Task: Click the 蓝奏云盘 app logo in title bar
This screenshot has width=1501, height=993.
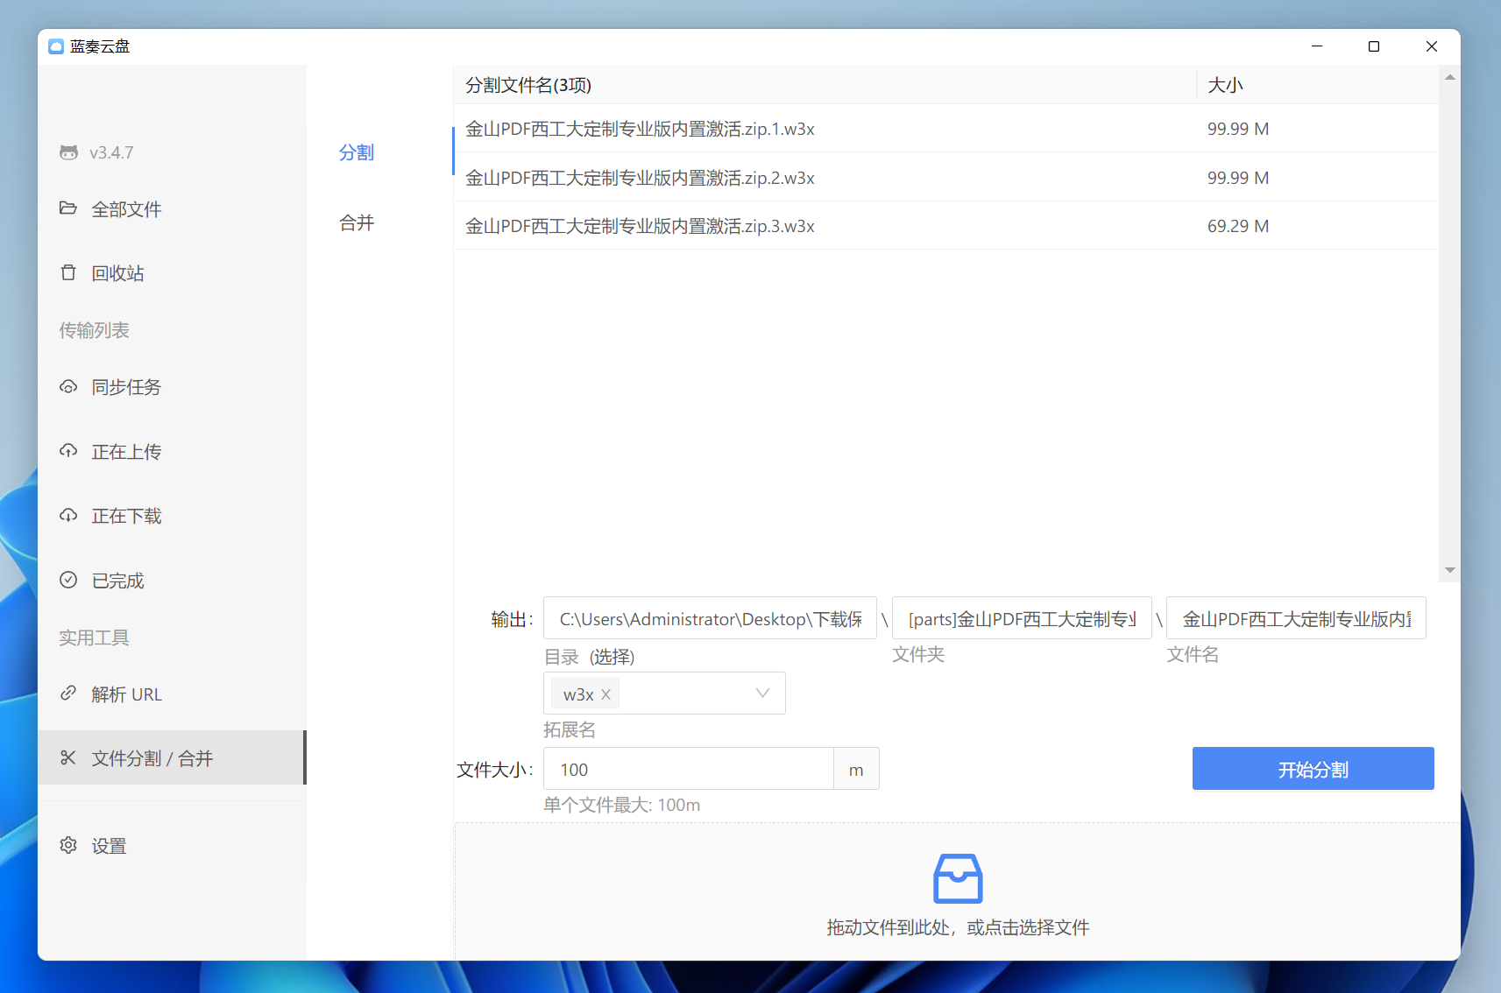Action: pyautogui.click(x=56, y=46)
